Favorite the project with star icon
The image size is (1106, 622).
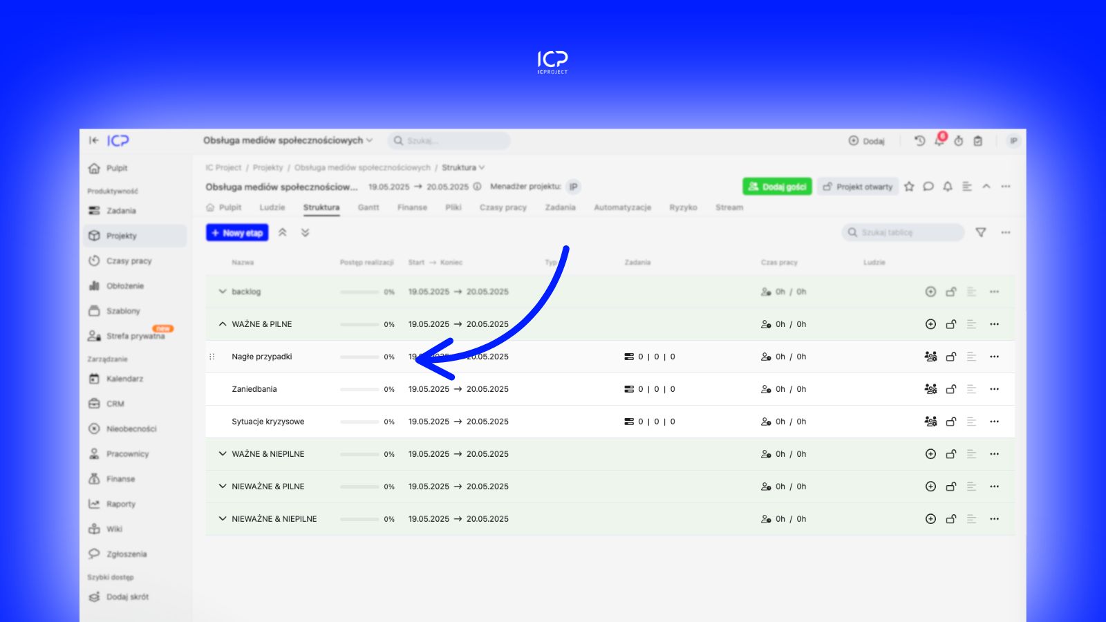[x=909, y=187]
